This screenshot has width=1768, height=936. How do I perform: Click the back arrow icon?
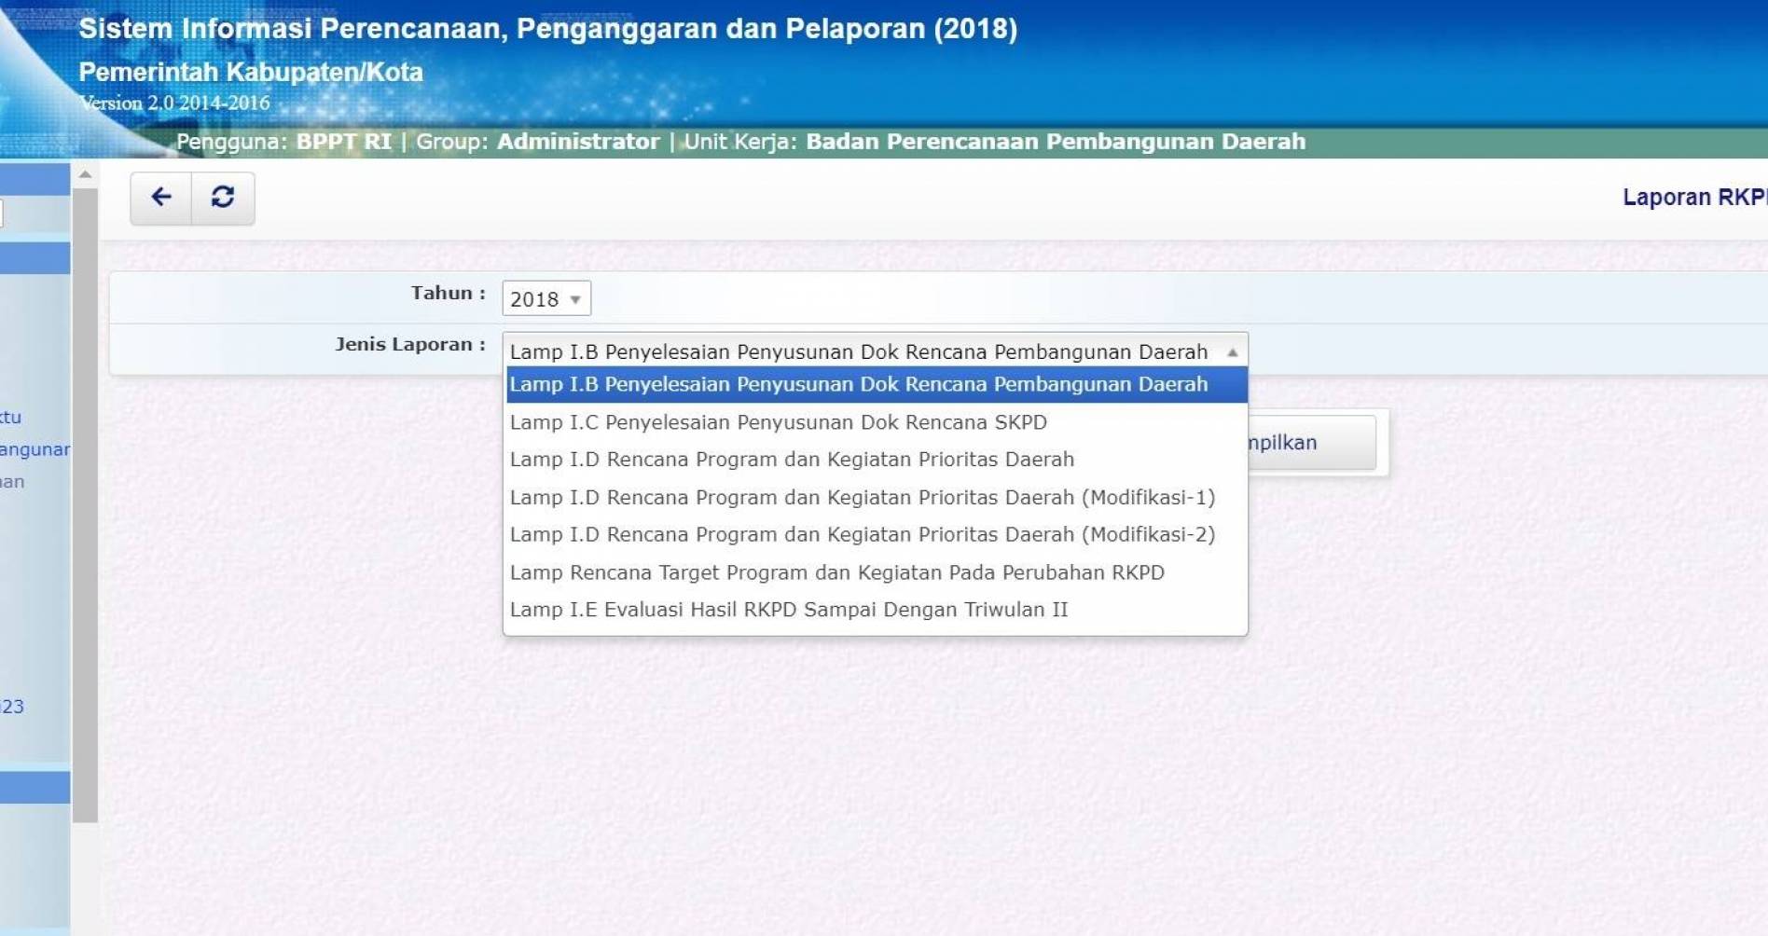click(x=160, y=197)
